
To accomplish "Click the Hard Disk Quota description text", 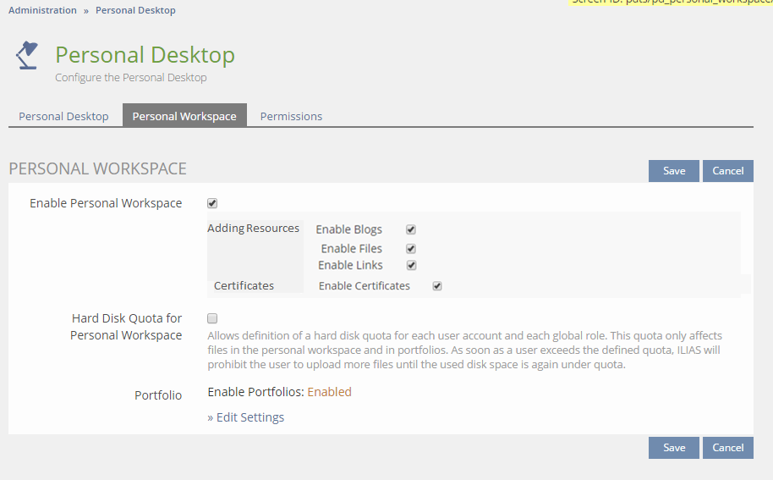I will pyautogui.click(x=463, y=350).
